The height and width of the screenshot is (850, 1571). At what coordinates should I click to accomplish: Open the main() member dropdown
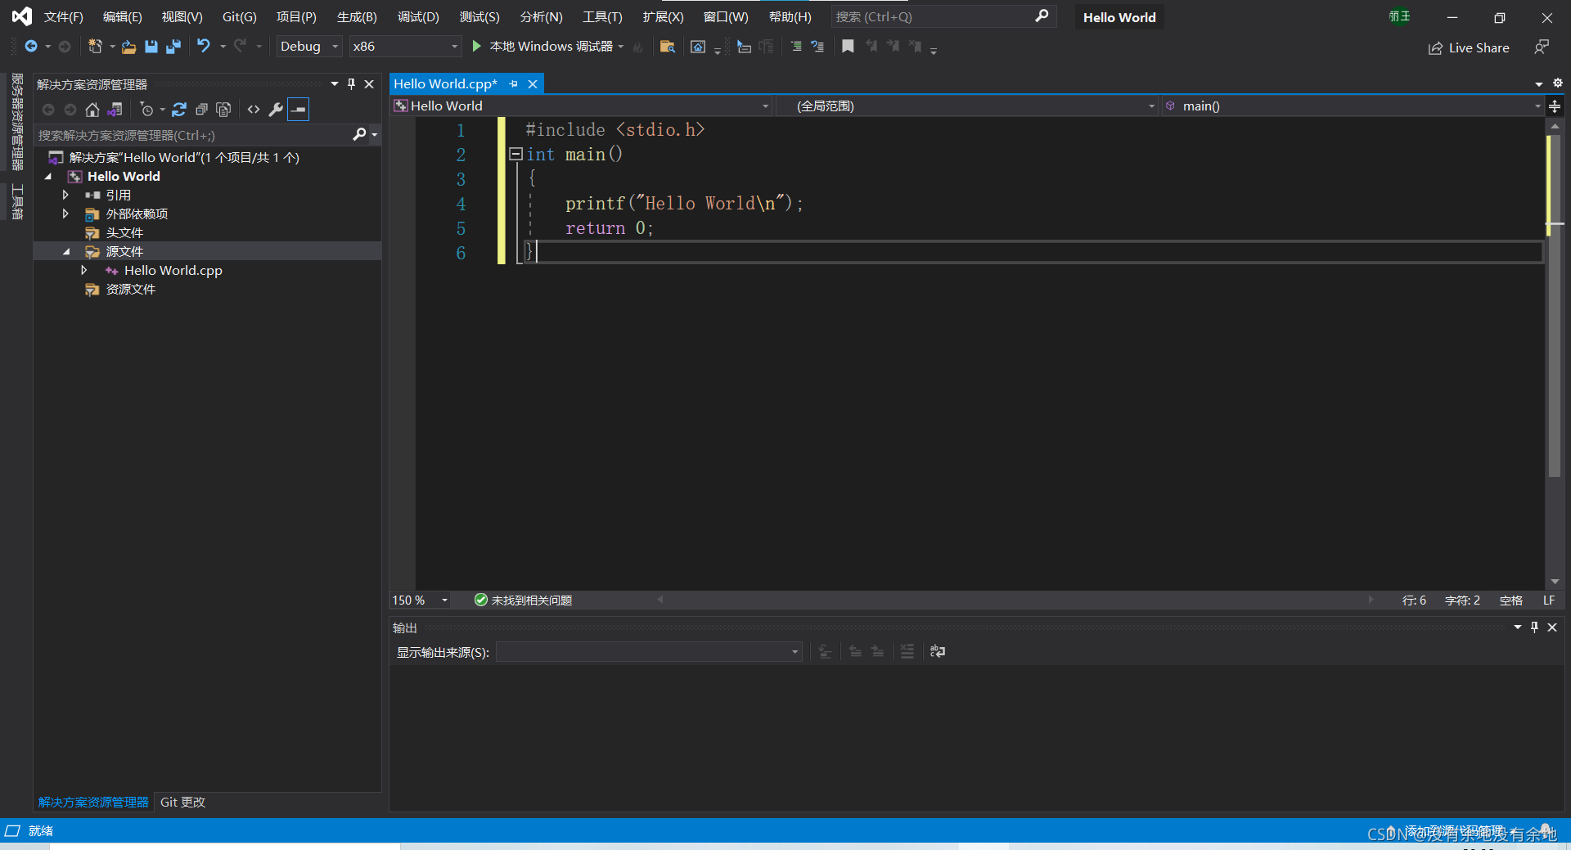1353,106
